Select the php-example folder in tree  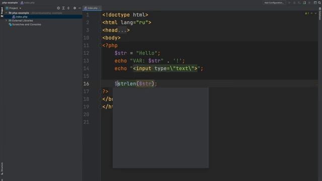[x=20, y=13]
